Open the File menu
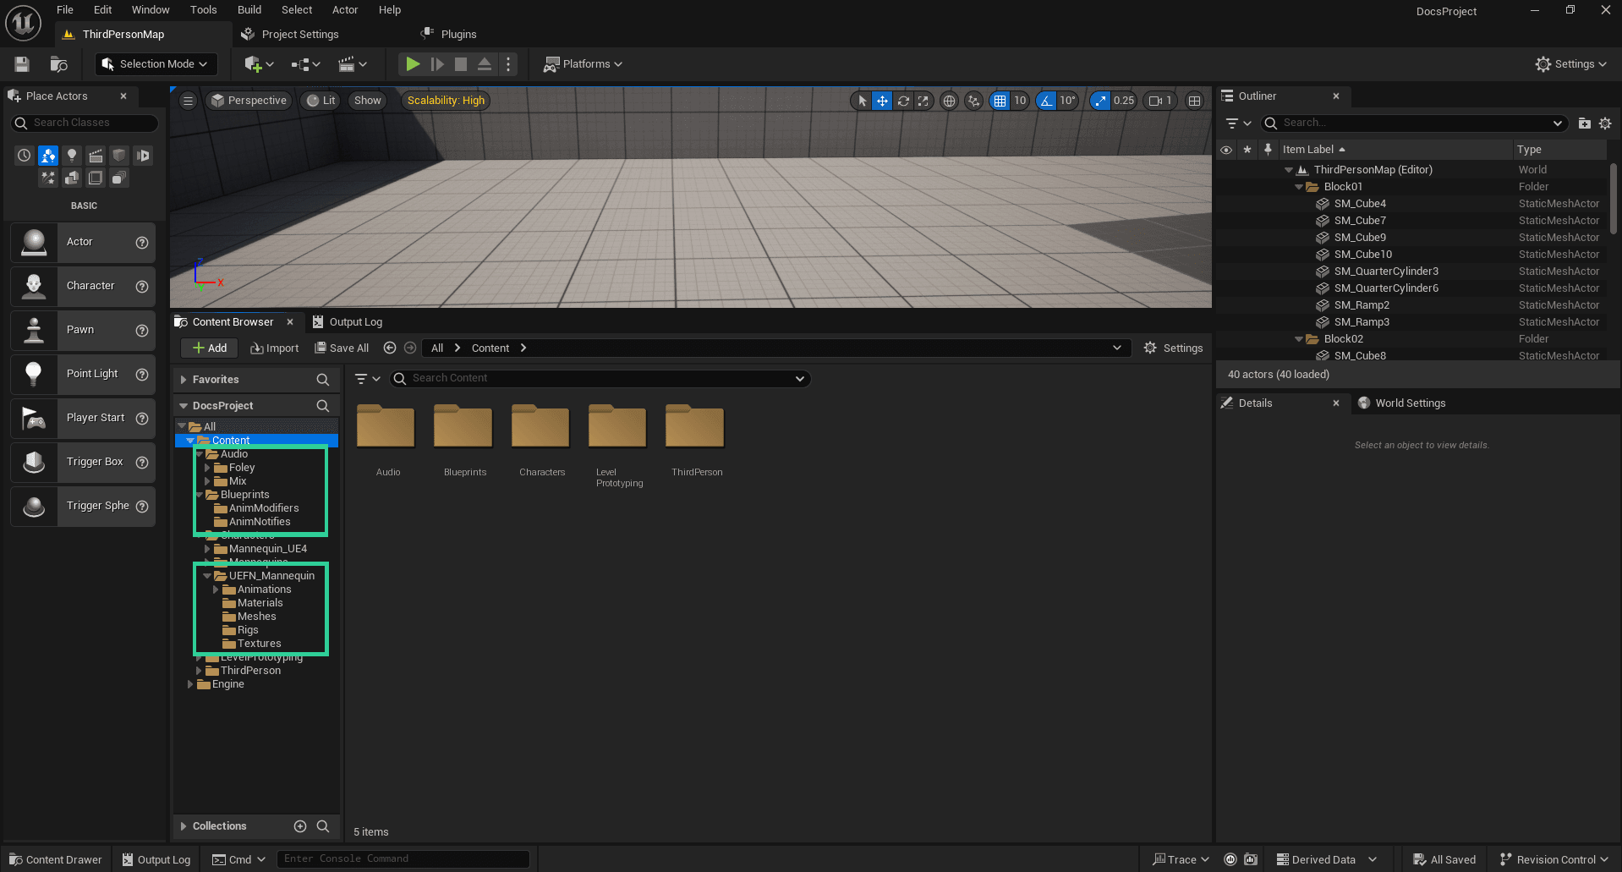 [65, 10]
